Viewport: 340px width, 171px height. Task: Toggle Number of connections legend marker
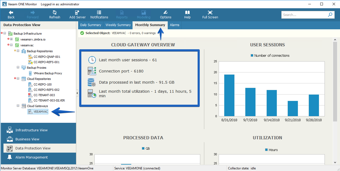point(252,55)
